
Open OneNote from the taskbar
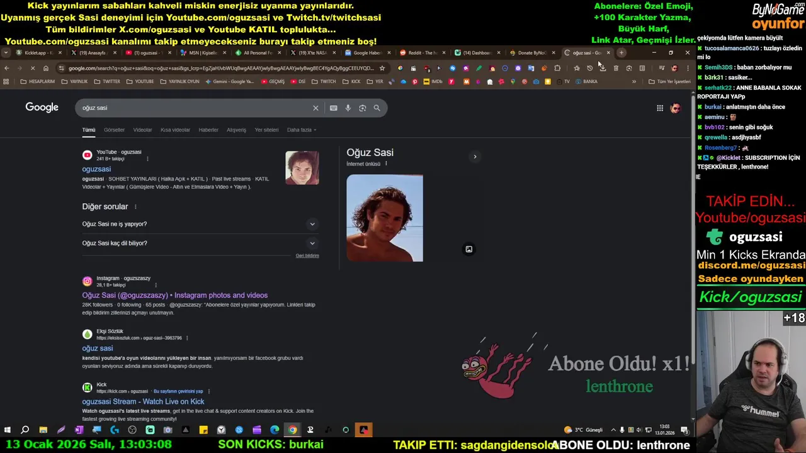coord(79,430)
